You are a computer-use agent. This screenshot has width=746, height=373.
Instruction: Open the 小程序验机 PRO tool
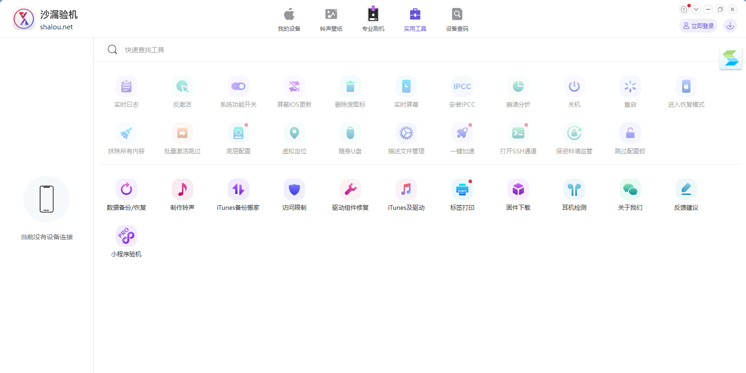click(x=126, y=236)
